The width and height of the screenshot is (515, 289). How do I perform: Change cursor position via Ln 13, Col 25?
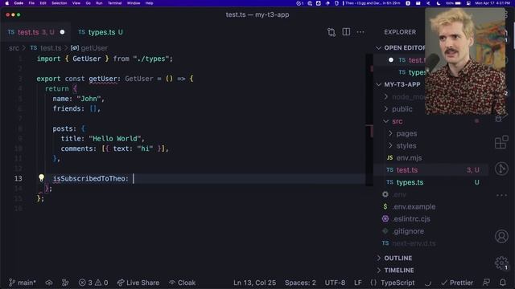[x=254, y=283]
